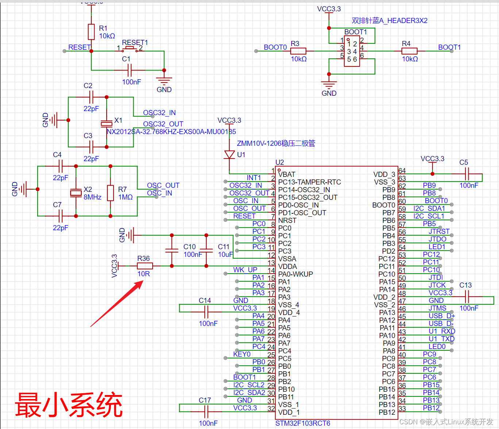Click the INT1 net label at pin 2
Screen dimensions: 499x429
254,178
